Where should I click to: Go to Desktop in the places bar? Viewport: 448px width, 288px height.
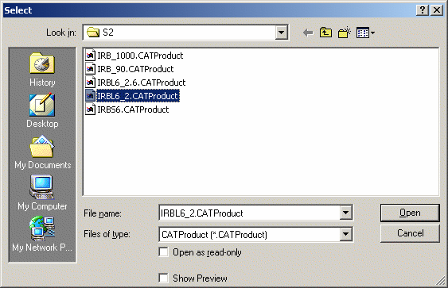tap(42, 111)
